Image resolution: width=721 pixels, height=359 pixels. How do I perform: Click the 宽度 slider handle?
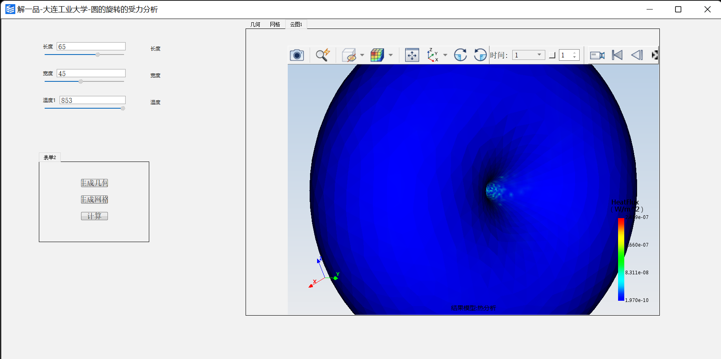click(81, 81)
